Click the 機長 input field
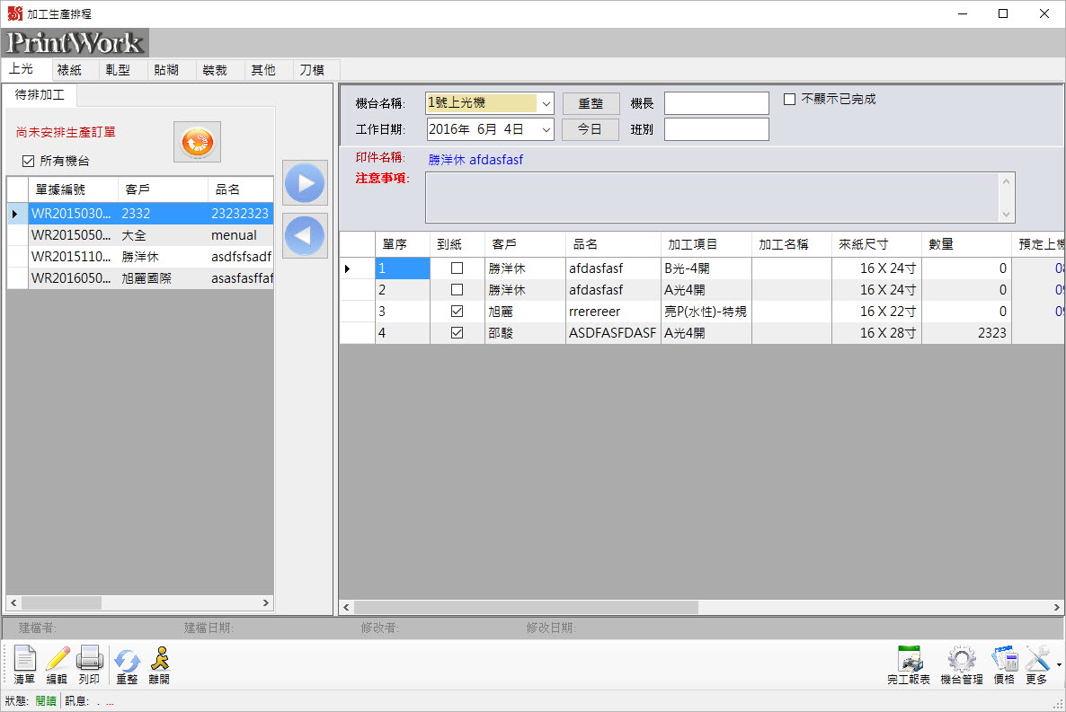Screen dimensions: 1066x712 [716, 103]
